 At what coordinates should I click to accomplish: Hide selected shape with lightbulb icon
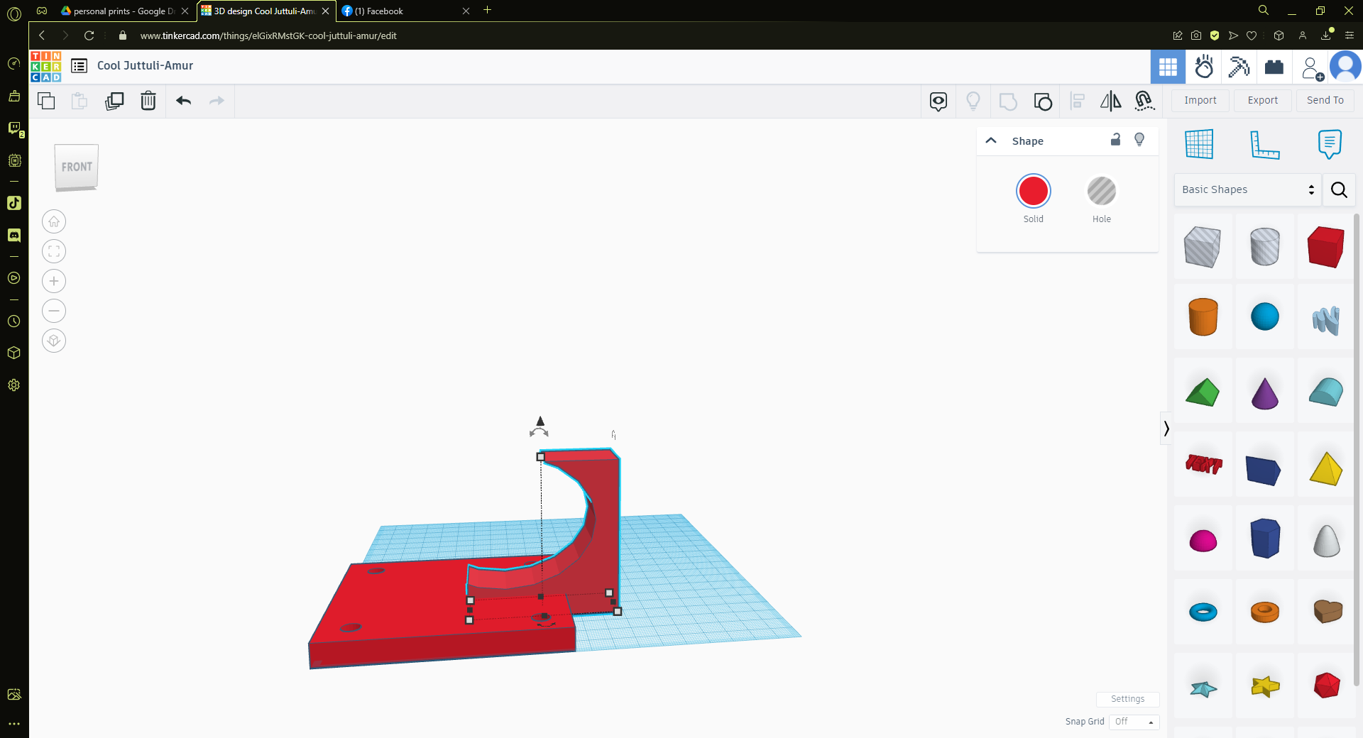[1139, 140]
